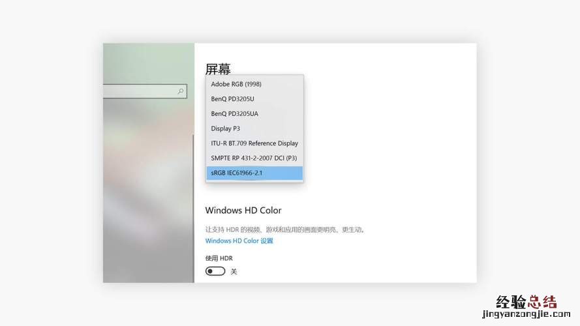580x326 pixels.
Task: Select Adobe RGB (1998) color profile
Action: [x=254, y=84]
